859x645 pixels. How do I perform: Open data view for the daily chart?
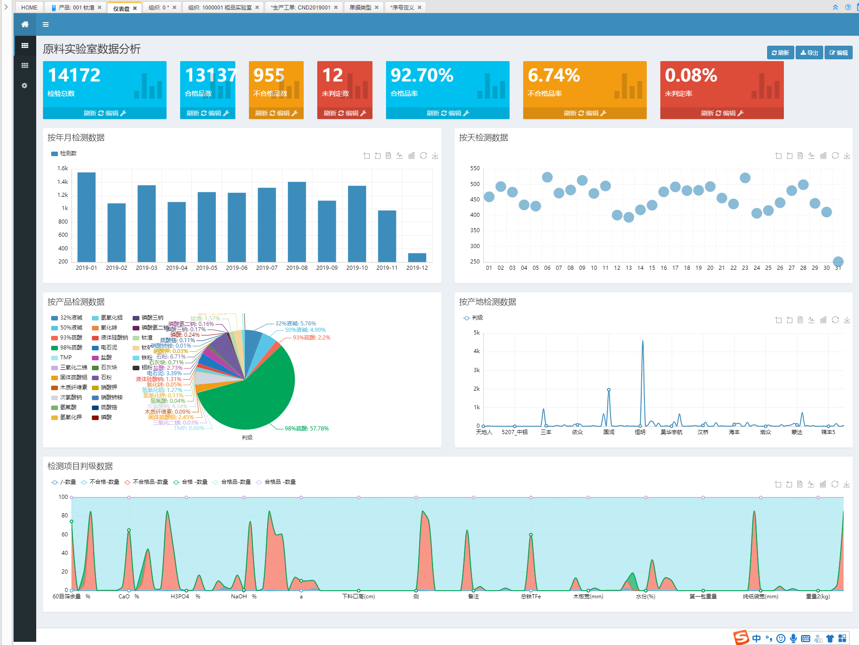point(800,156)
